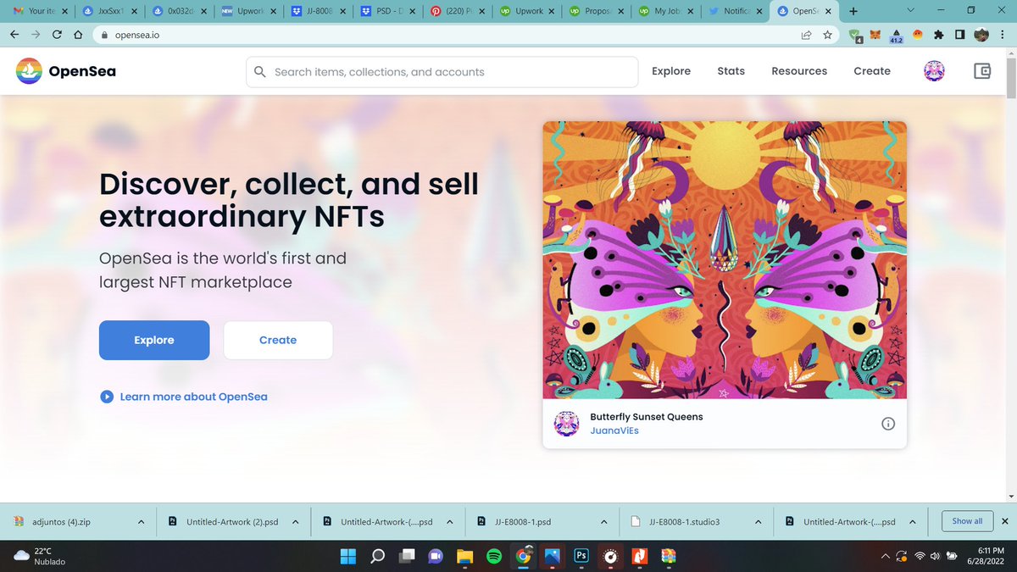
Task: Open the JJ-E8008-1.studio3 downloaded file
Action: [684, 522]
